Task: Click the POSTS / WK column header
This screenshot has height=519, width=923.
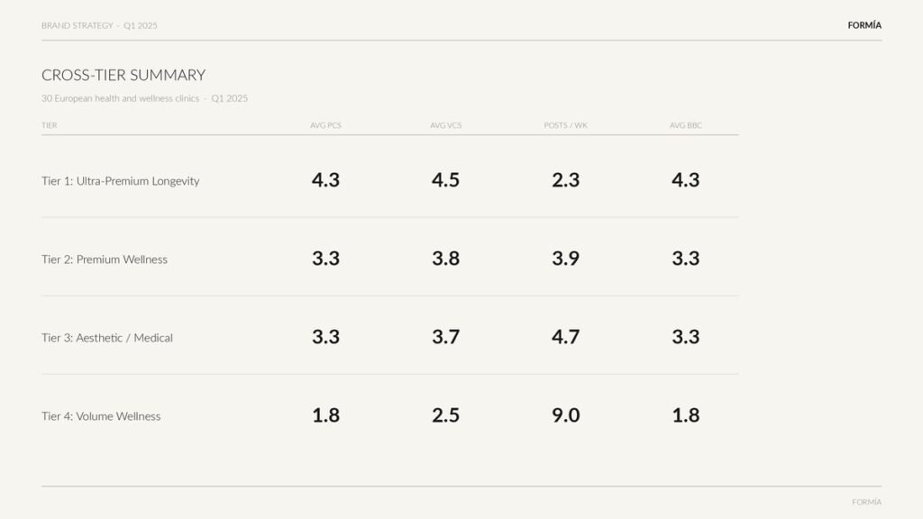Action: pyautogui.click(x=566, y=125)
